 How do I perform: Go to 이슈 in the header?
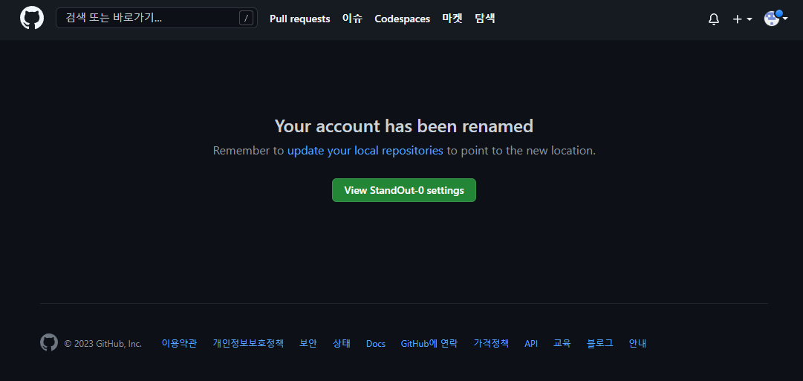(352, 19)
